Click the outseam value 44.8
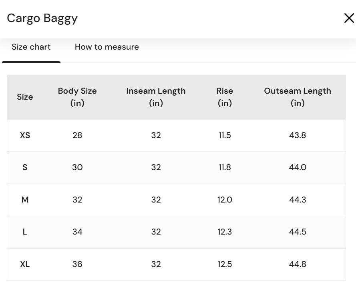356x285 pixels. (x=298, y=264)
